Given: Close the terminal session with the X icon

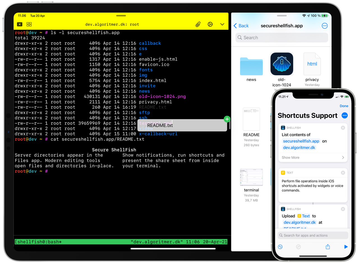Looking at the screenshot, I should (x=20, y=24).
